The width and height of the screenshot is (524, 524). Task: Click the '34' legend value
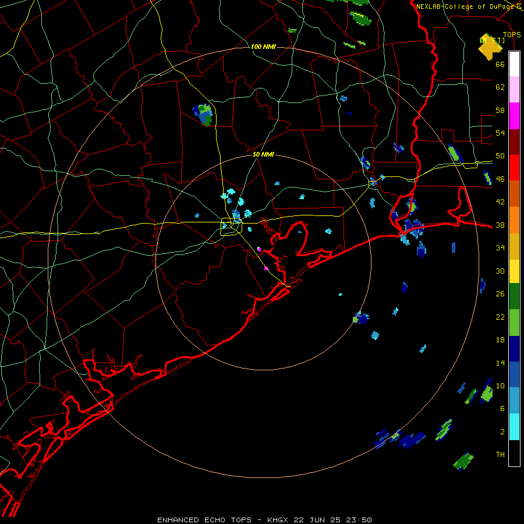[500, 248]
